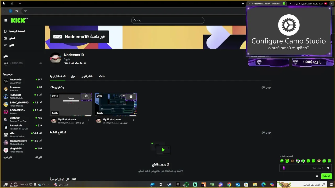Viewport: 335px width, 188px height.
Task: Click the green Chat button
Action: pyautogui.click(x=326, y=176)
